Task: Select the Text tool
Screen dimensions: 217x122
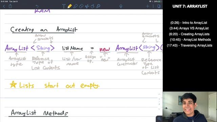Action: [x=64, y=6]
